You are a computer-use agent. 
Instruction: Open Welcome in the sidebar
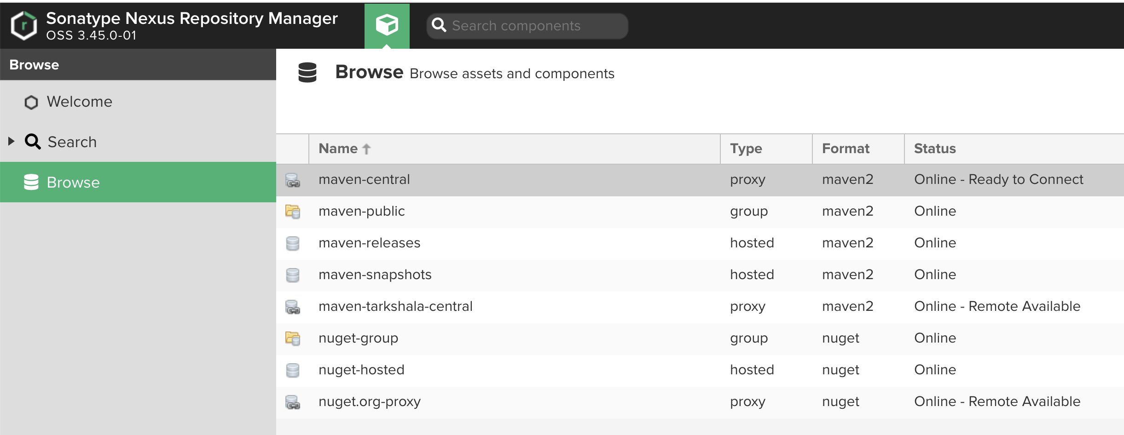coord(138,102)
